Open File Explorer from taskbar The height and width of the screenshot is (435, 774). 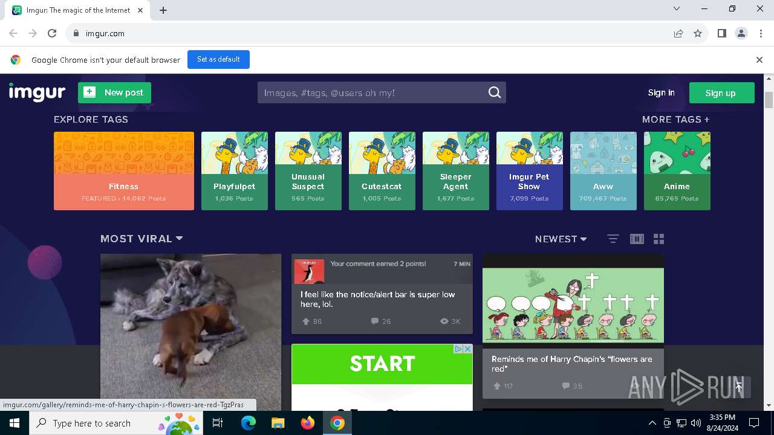pos(278,423)
